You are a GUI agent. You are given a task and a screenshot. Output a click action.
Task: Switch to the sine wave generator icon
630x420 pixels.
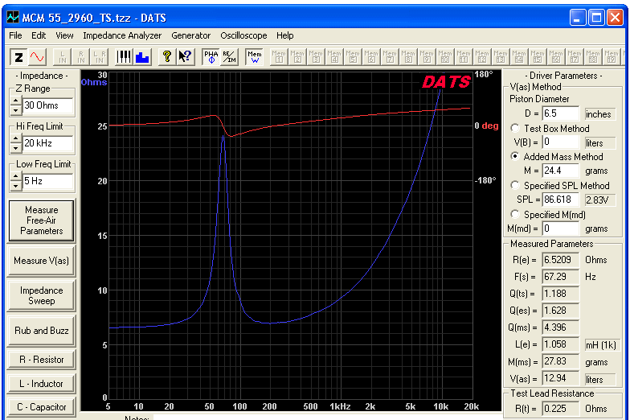click(37, 57)
